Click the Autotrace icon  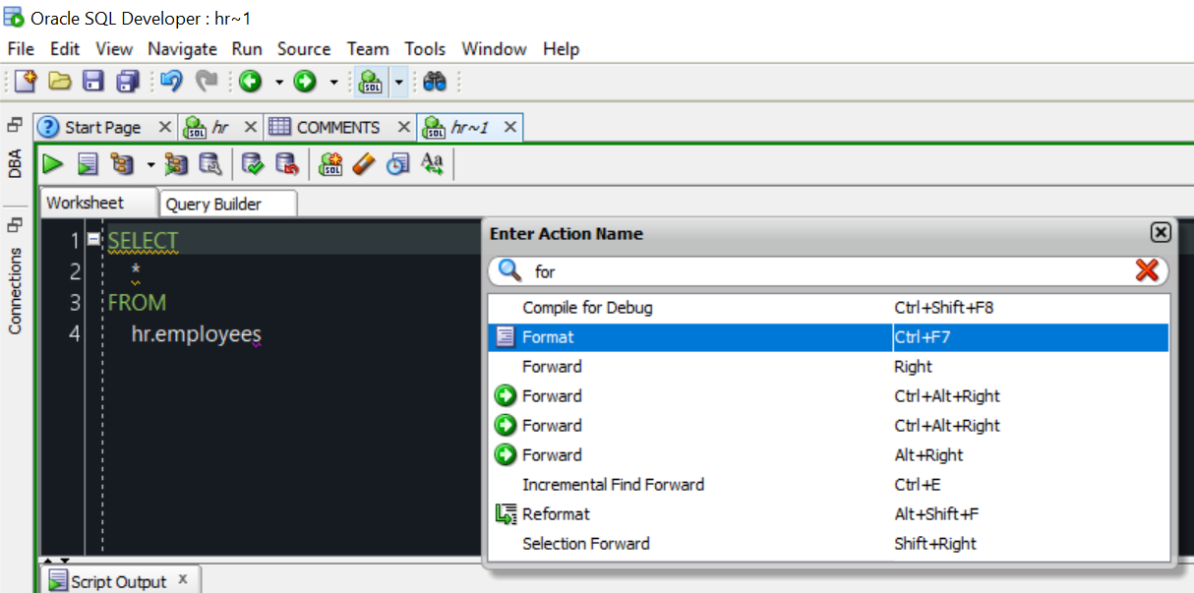pos(176,163)
